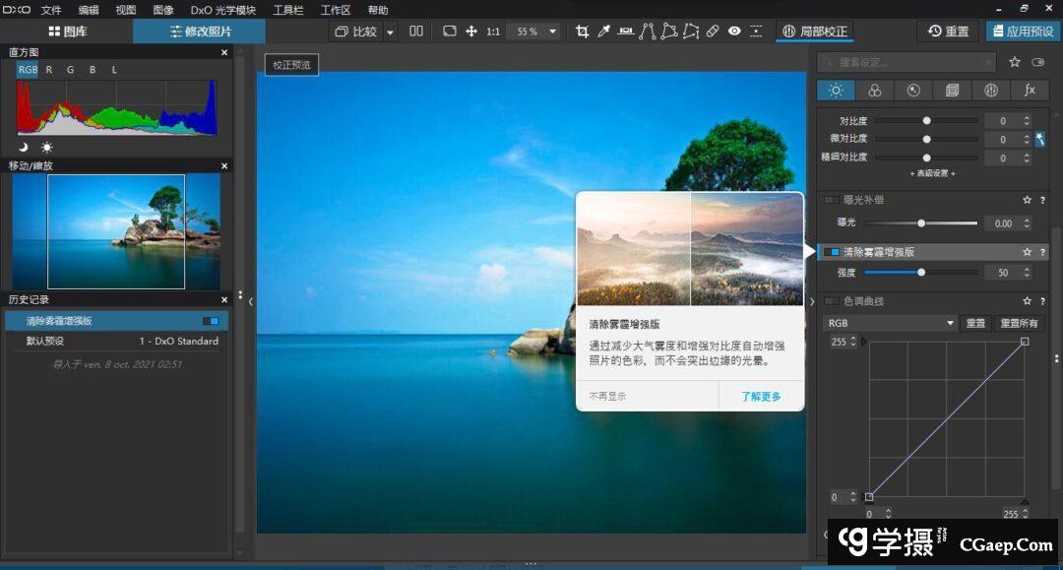The height and width of the screenshot is (570, 1063).
Task: Enable the 色调曲线 tone curve toggle
Action: (x=832, y=301)
